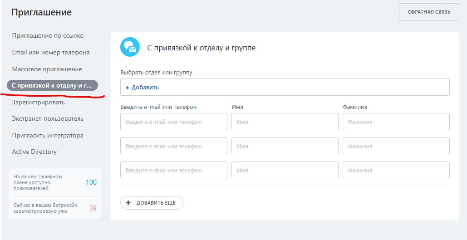Open 'Зарегистрировать' menu item
Screen dimensions: 467x240
(x=39, y=102)
